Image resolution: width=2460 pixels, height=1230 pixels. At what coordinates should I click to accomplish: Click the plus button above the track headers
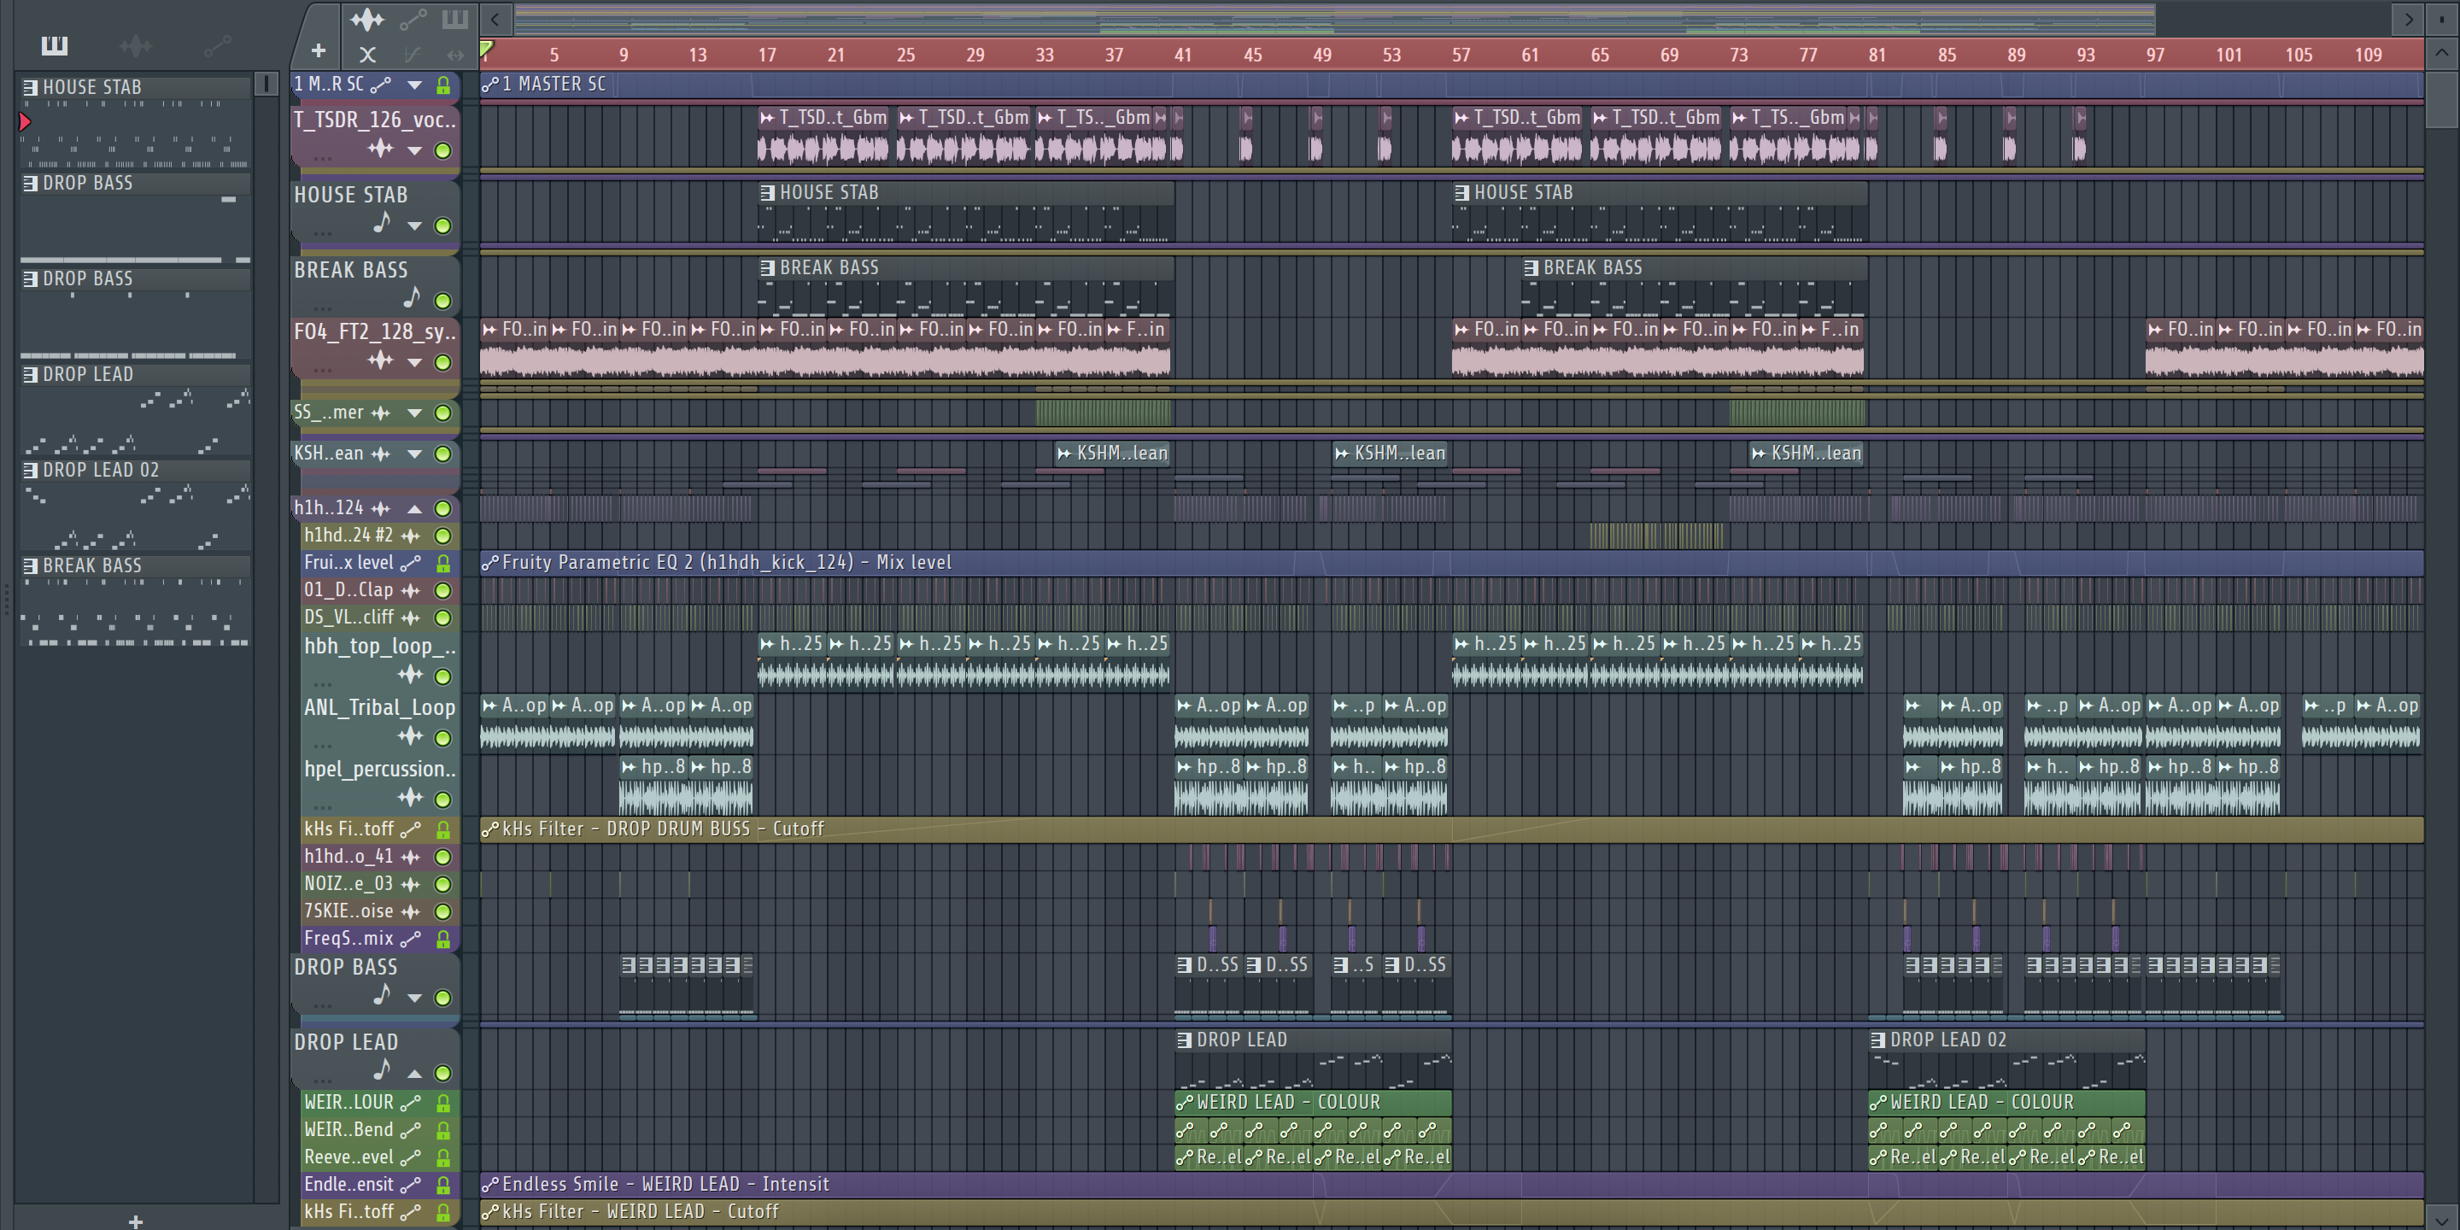319,50
